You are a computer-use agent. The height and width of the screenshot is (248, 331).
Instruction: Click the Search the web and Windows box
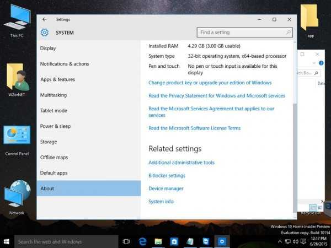tap(66, 241)
